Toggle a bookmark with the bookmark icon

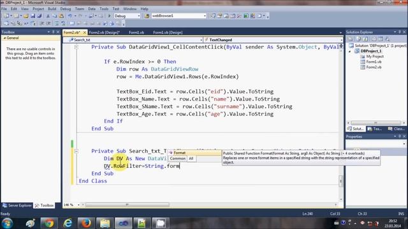(x=72, y=24)
